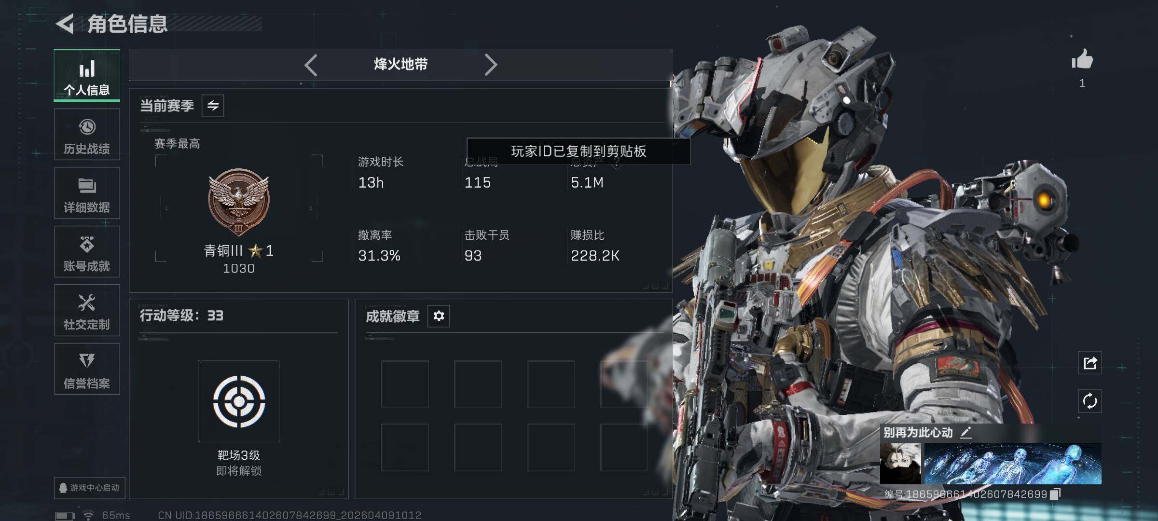Copy the player ID number
Image resolution: width=1158 pixels, height=521 pixels.
click(1055, 494)
